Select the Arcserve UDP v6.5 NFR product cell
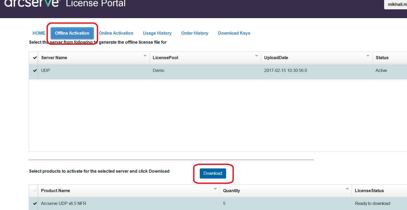 (129, 204)
